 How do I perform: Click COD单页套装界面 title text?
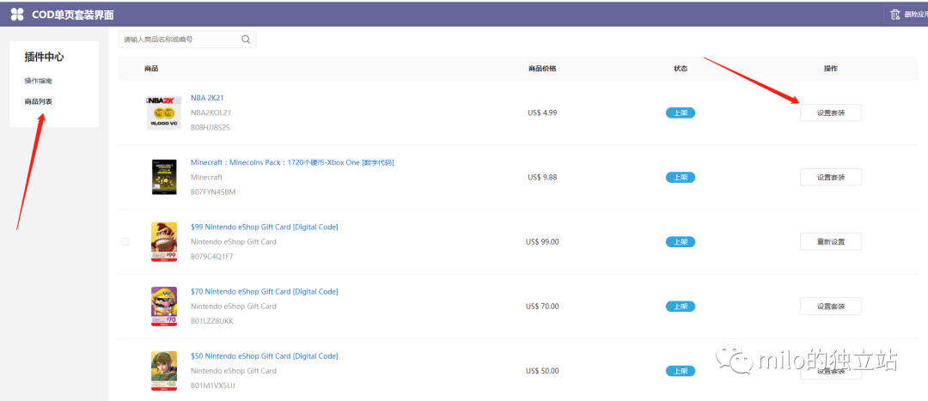click(x=73, y=15)
